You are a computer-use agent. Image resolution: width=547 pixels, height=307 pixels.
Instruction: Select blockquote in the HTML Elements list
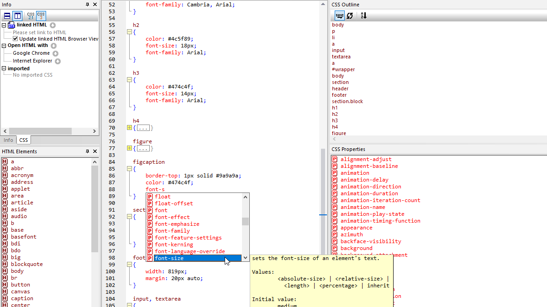pyautogui.click(x=26, y=264)
